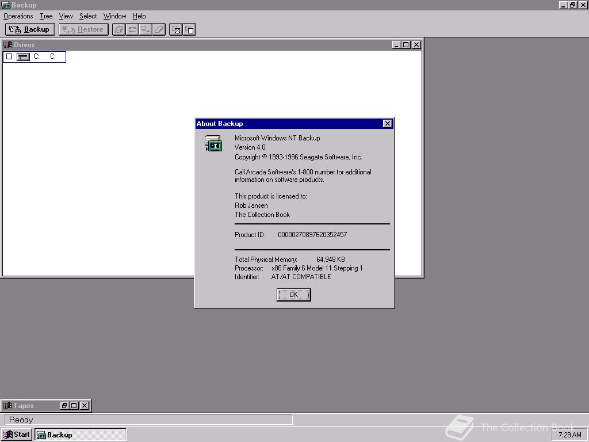Click the licensee name 'Rob Jansen'

pyautogui.click(x=251, y=205)
